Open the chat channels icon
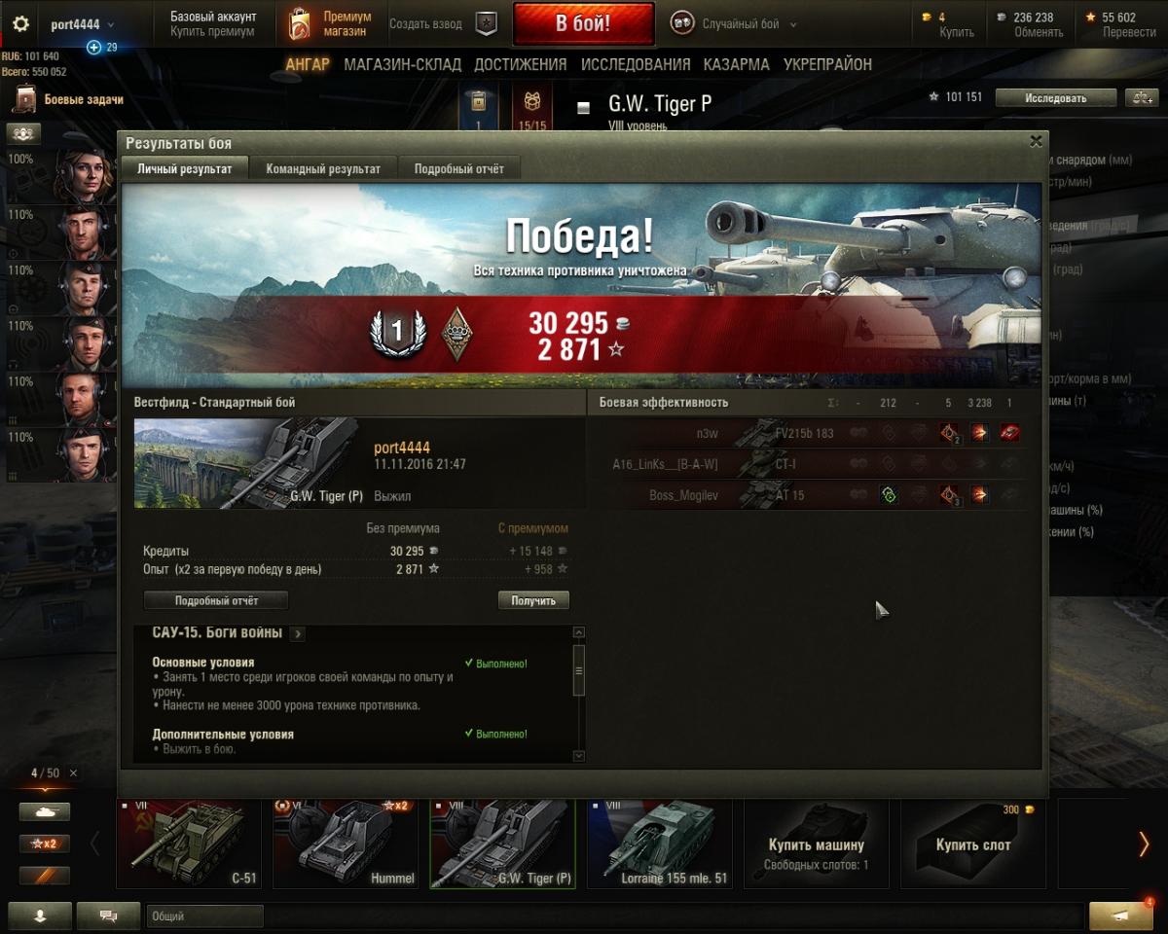Image resolution: width=1168 pixels, height=934 pixels. [x=108, y=916]
